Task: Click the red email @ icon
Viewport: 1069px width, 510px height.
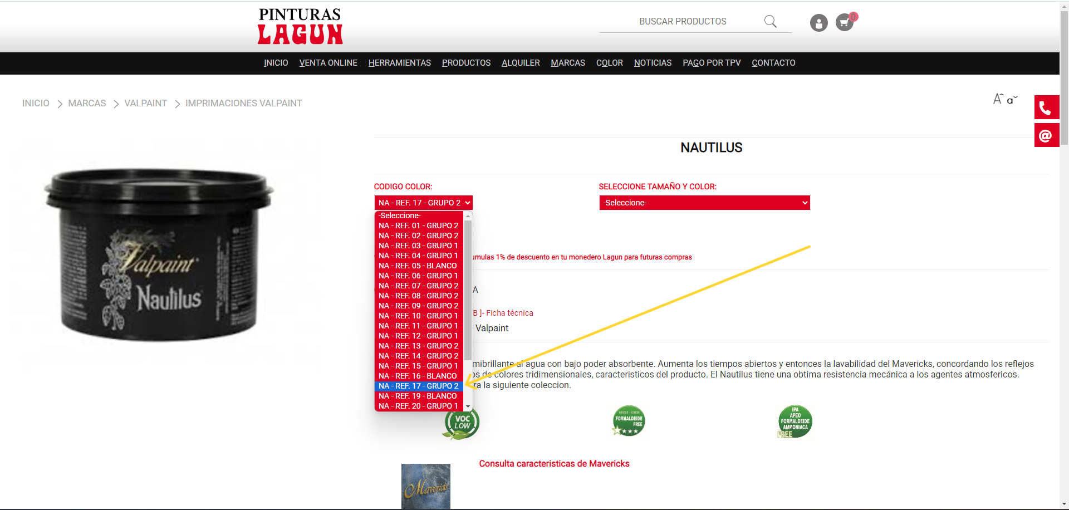Action: (x=1046, y=136)
